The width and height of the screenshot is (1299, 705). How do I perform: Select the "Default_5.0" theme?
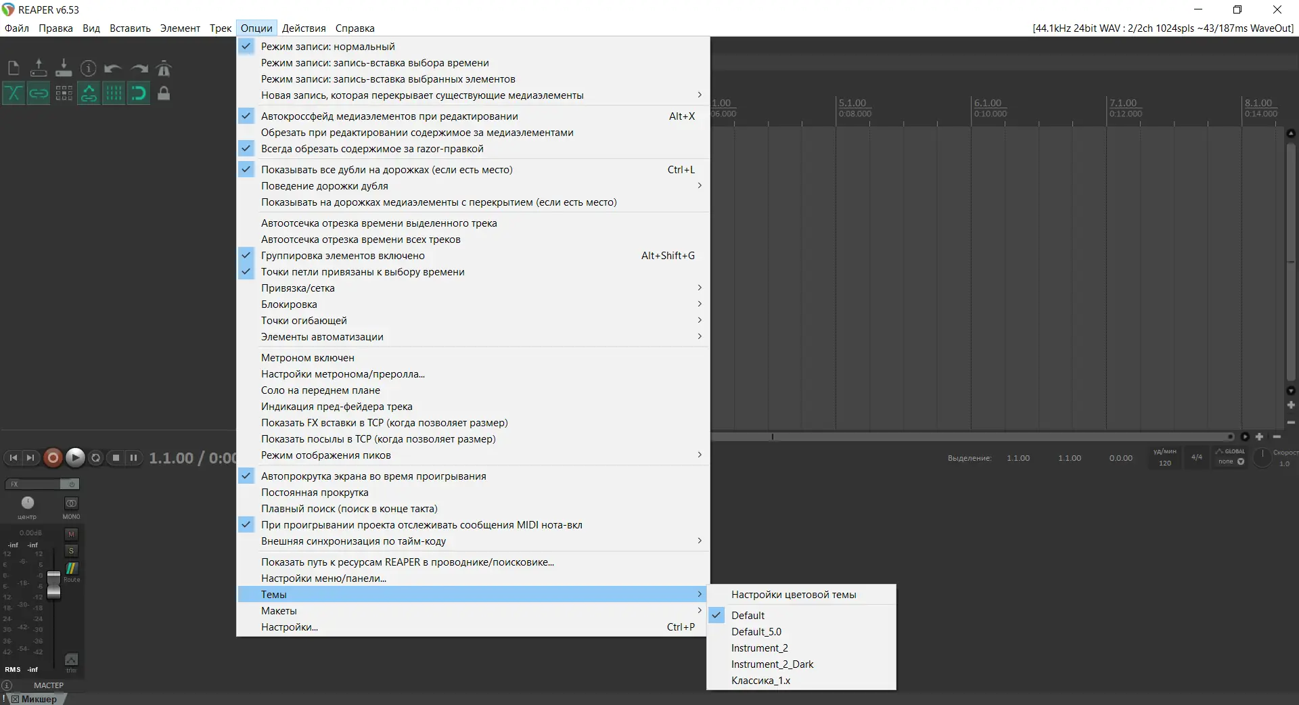point(801,632)
